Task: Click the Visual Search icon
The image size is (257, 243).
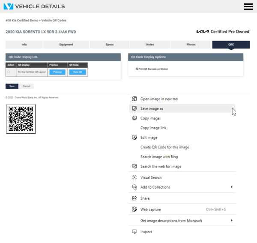Action: coord(134,177)
